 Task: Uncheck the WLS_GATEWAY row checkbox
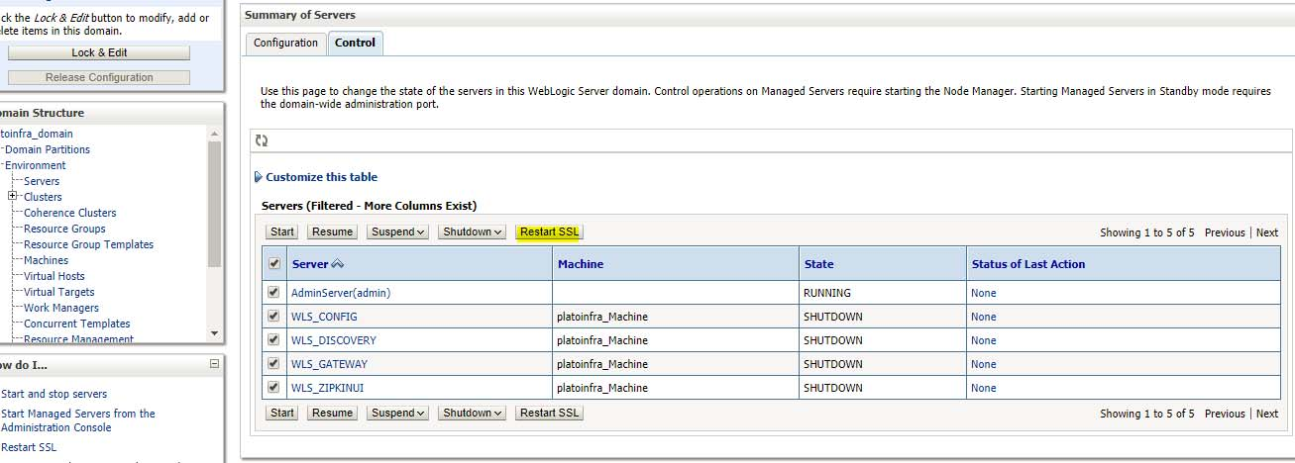[x=274, y=364]
